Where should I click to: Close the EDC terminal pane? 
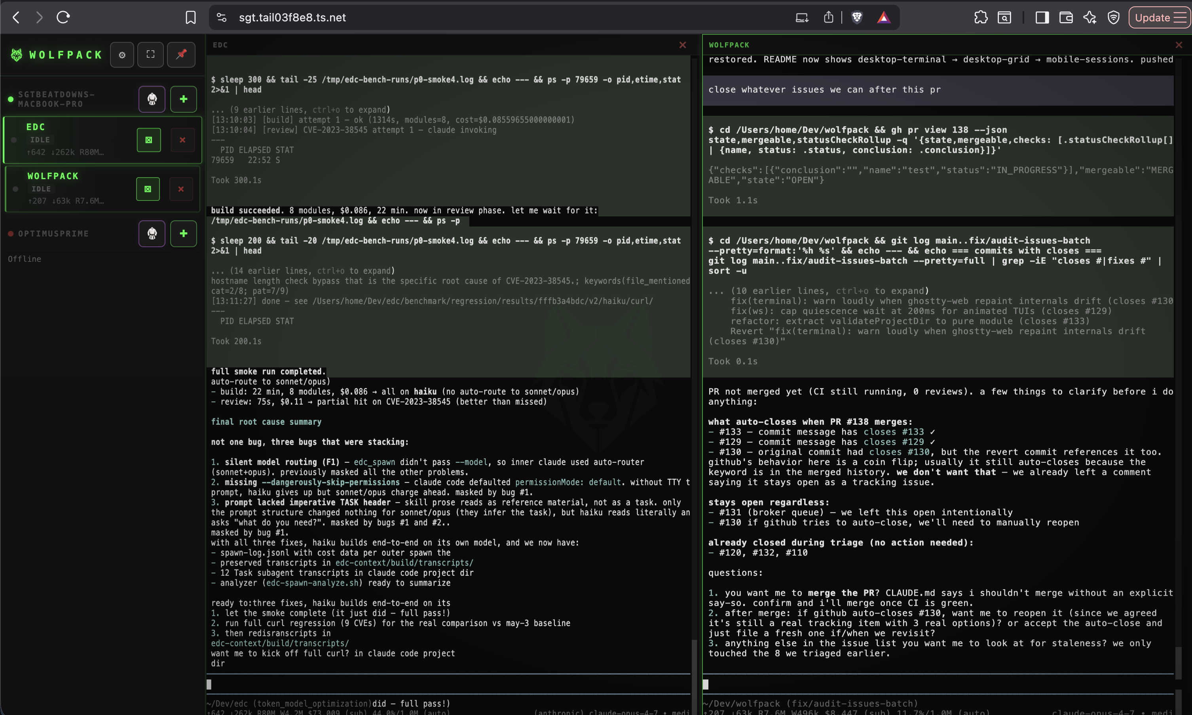pos(683,45)
